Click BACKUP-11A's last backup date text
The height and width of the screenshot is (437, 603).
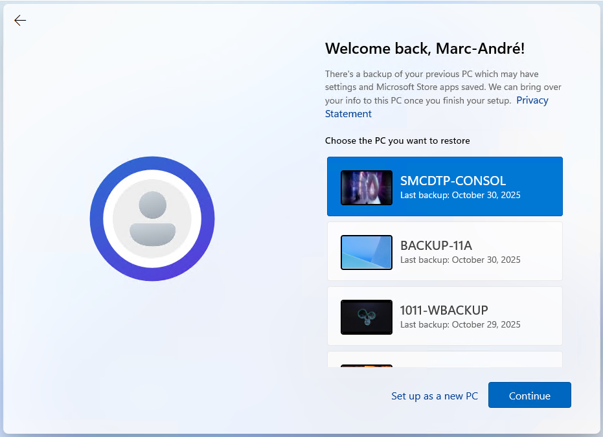click(x=460, y=260)
